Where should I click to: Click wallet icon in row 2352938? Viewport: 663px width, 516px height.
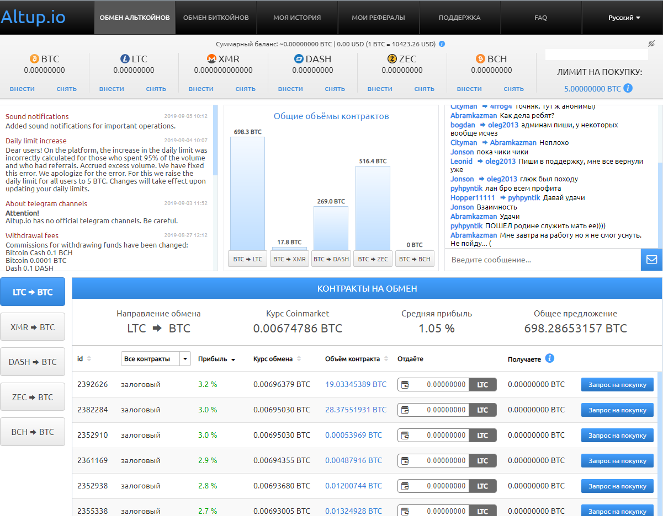pos(405,486)
